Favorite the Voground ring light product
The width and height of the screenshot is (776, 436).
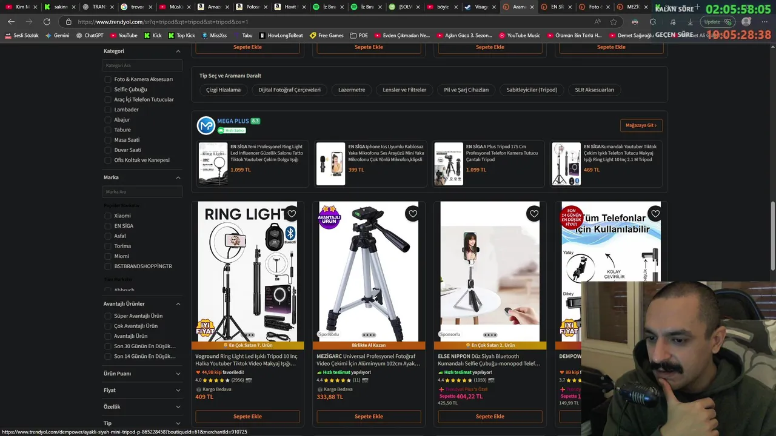tap(292, 213)
